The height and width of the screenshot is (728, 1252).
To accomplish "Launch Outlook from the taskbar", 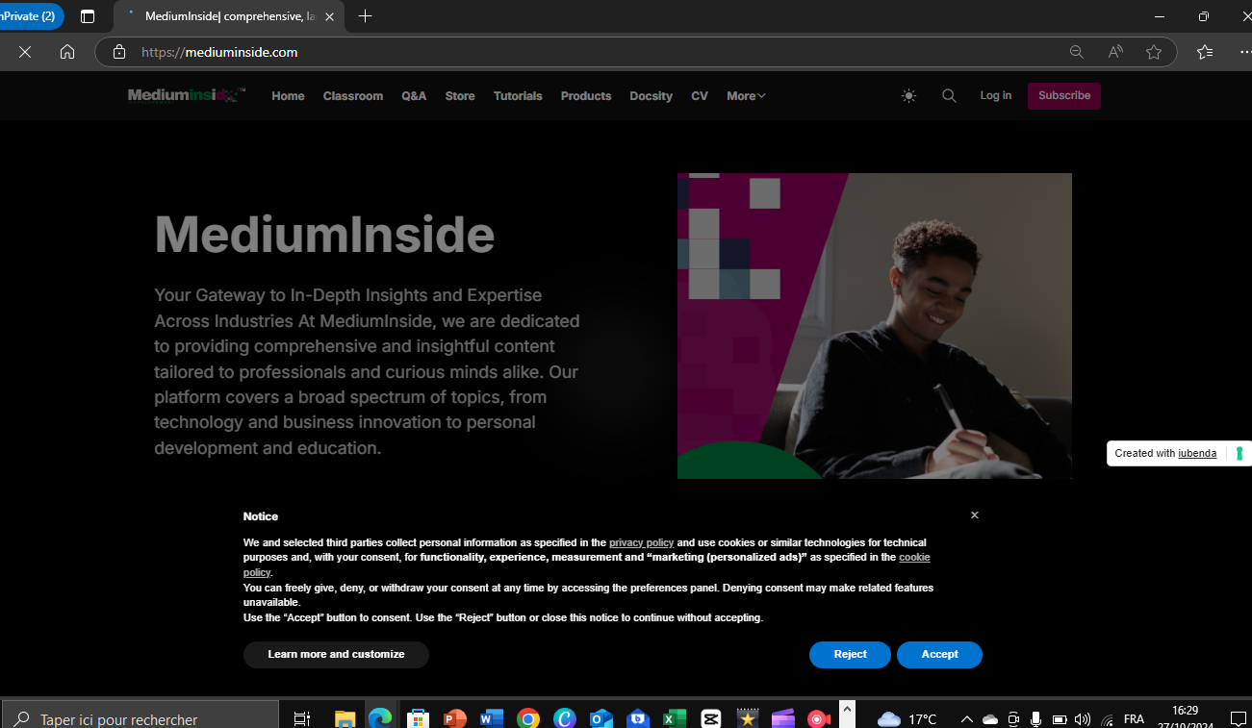I will (x=600, y=718).
